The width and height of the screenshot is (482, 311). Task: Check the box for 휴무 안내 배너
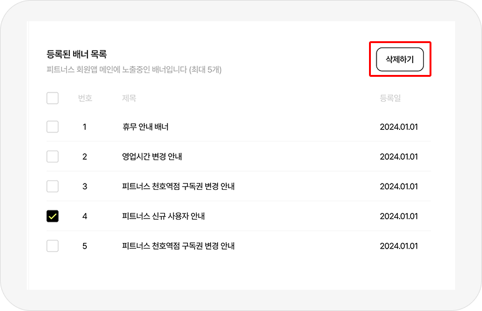pyautogui.click(x=52, y=127)
